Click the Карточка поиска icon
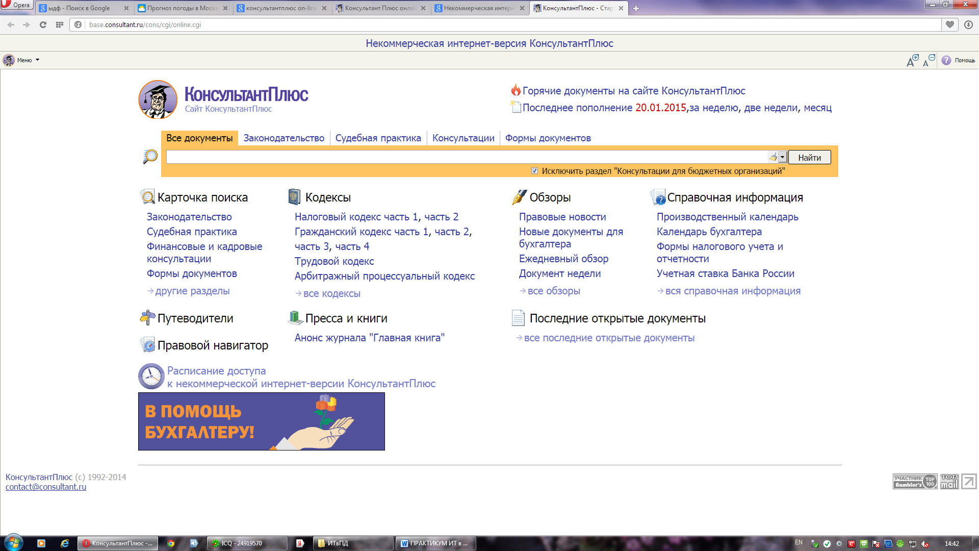 tap(147, 197)
